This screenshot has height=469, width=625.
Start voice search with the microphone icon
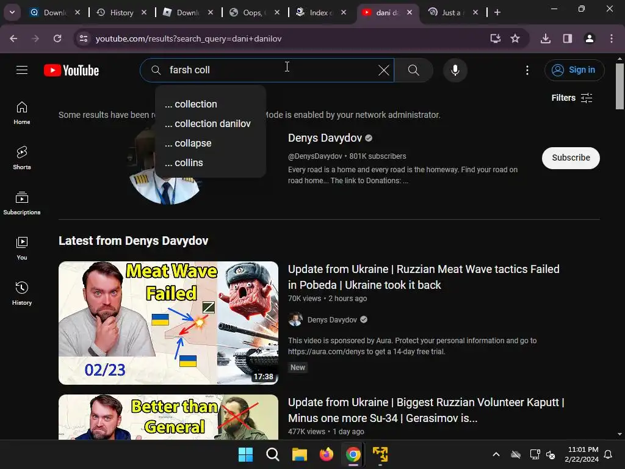pos(455,70)
